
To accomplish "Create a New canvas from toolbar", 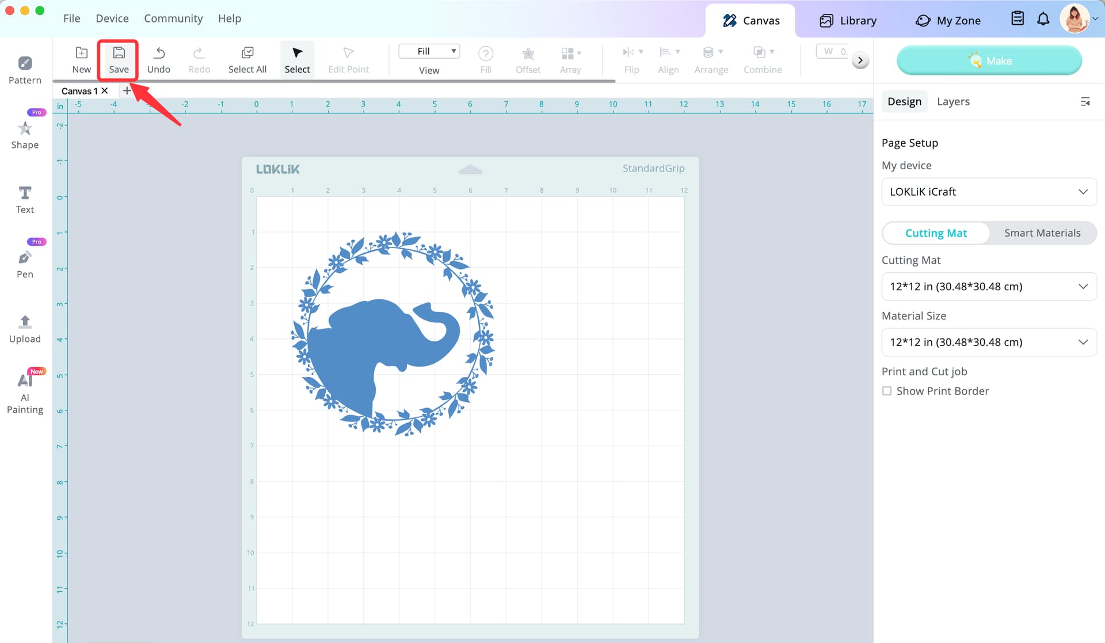I will [82, 60].
